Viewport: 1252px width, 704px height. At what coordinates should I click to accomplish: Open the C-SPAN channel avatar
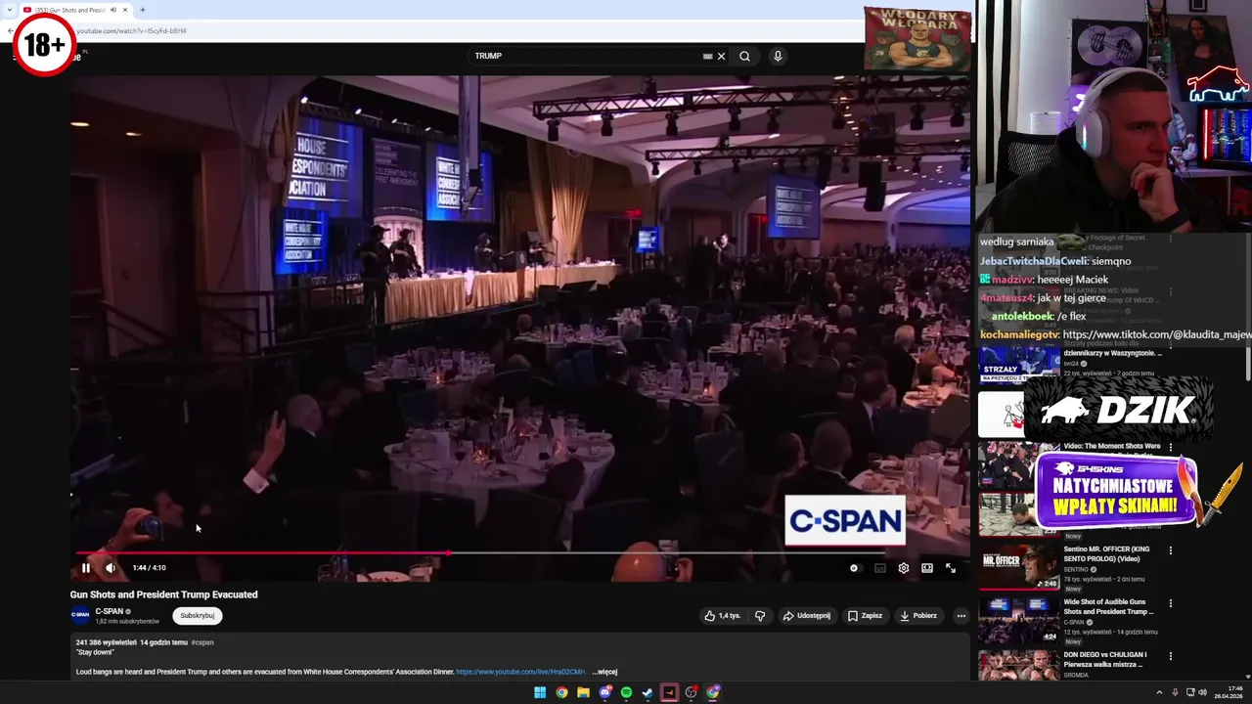click(x=79, y=616)
